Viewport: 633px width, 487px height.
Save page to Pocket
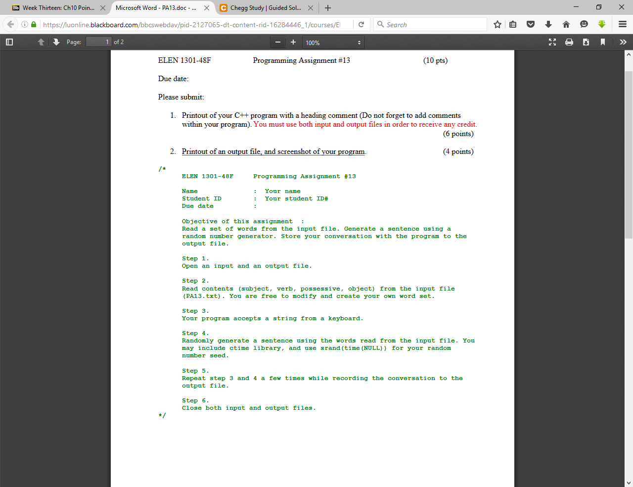tap(530, 24)
